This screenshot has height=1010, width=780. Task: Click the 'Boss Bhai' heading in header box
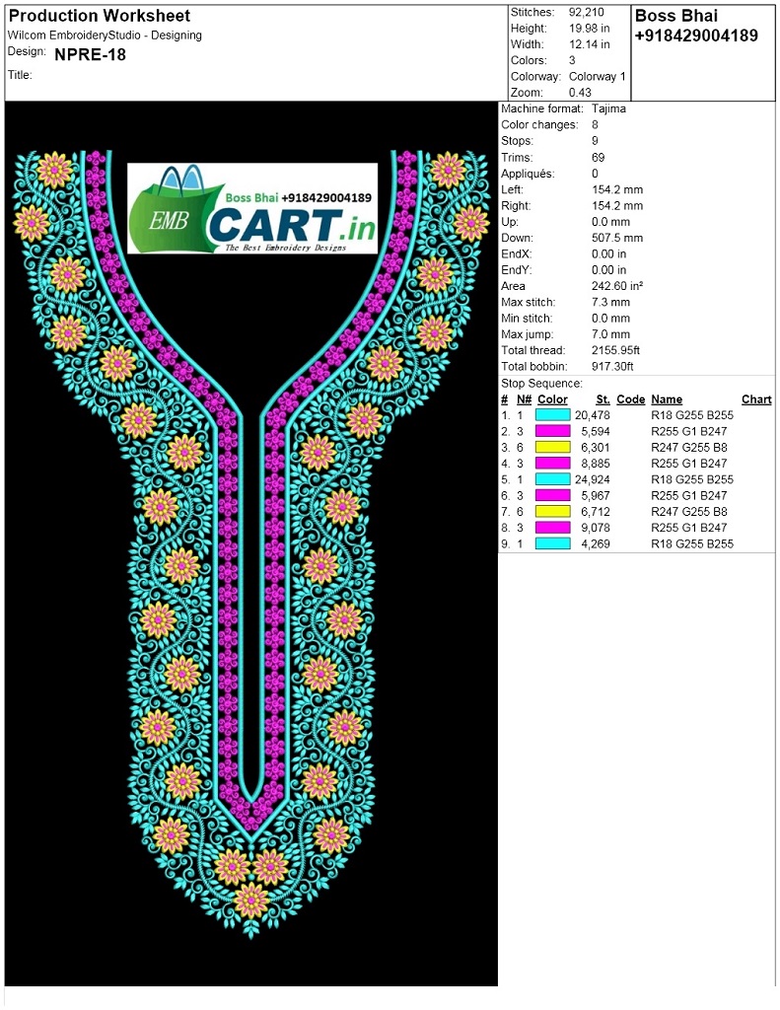(676, 16)
